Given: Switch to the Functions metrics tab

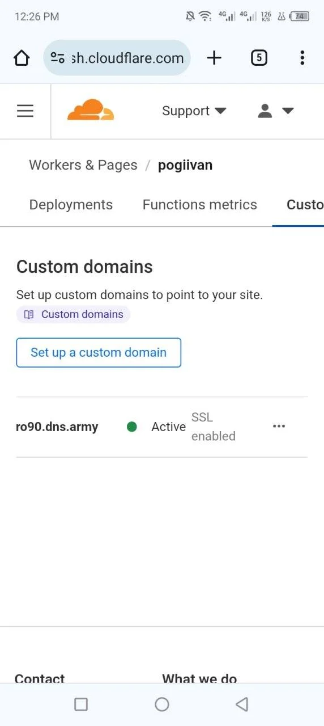Looking at the screenshot, I should pos(200,205).
